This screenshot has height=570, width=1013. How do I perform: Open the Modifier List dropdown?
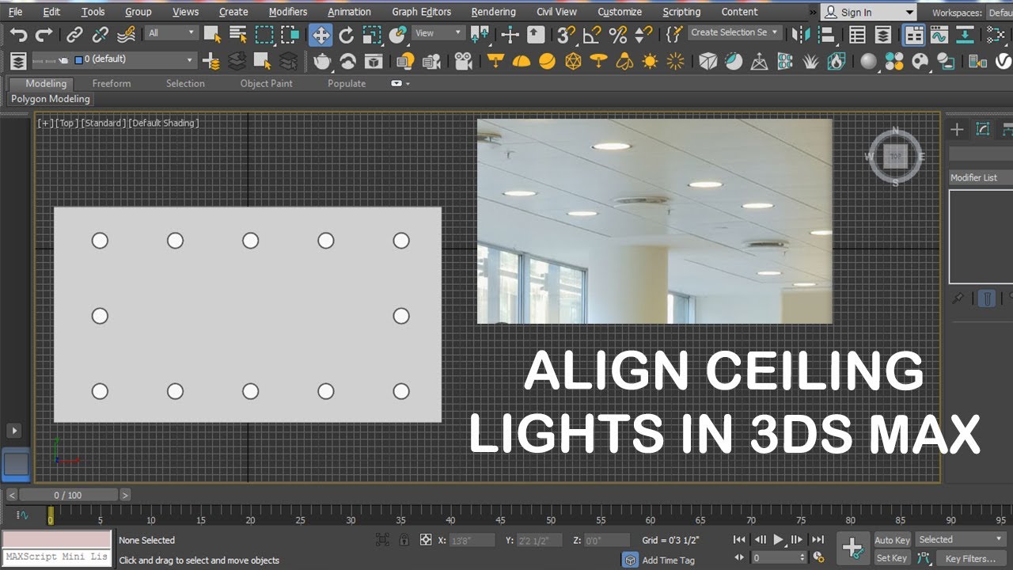click(x=981, y=177)
